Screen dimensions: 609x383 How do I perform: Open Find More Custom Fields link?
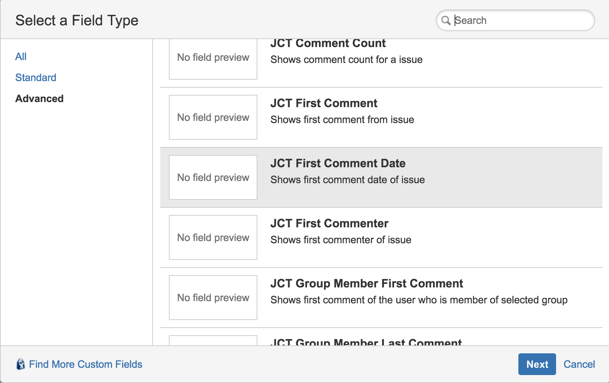tap(86, 364)
